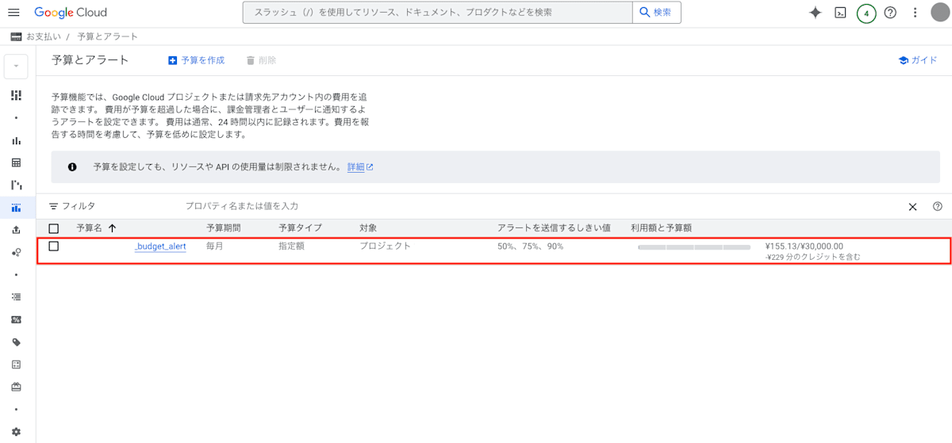Open the credits gift sidebar icon

point(16,387)
